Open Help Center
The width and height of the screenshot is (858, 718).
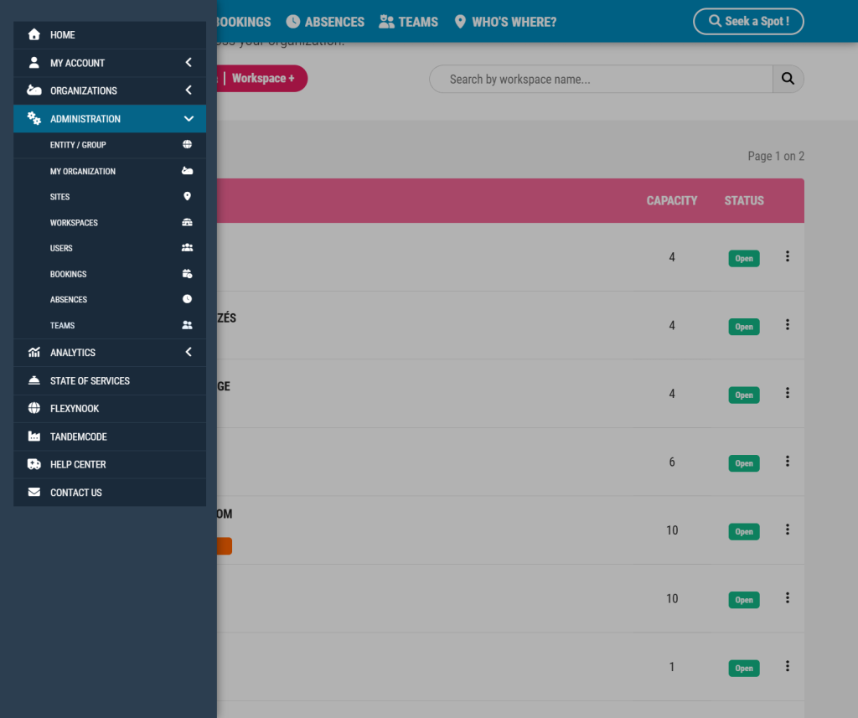[x=110, y=465]
